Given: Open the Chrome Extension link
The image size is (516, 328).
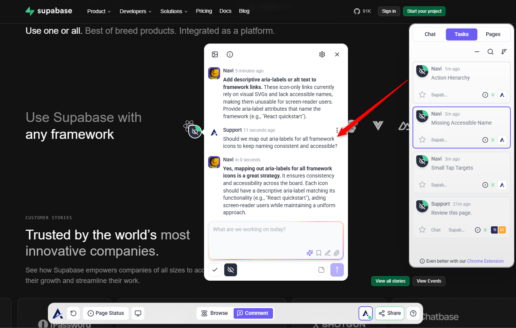Looking at the screenshot, I should click(x=485, y=261).
